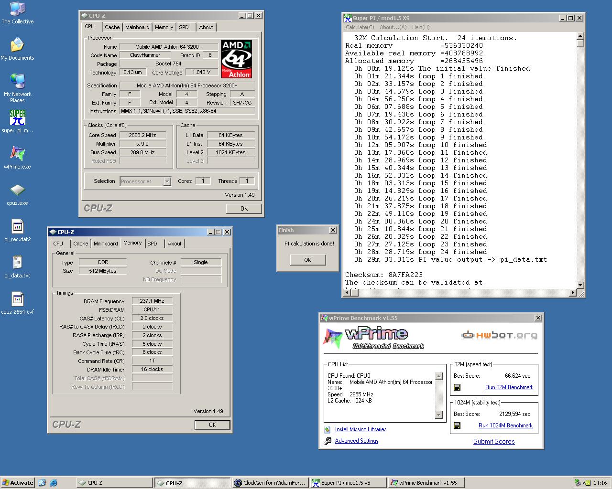The height and width of the screenshot is (489, 612).
Task: Select cpuz-2654.cvf file icon
Action: [17, 303]
